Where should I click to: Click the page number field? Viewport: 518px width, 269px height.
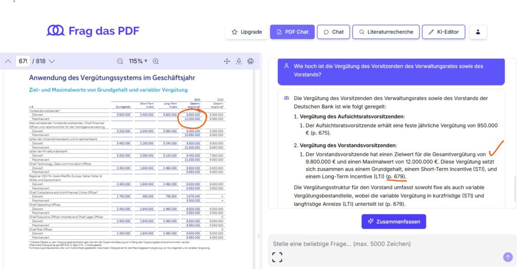pyautogui.click(x=23, y=61)
